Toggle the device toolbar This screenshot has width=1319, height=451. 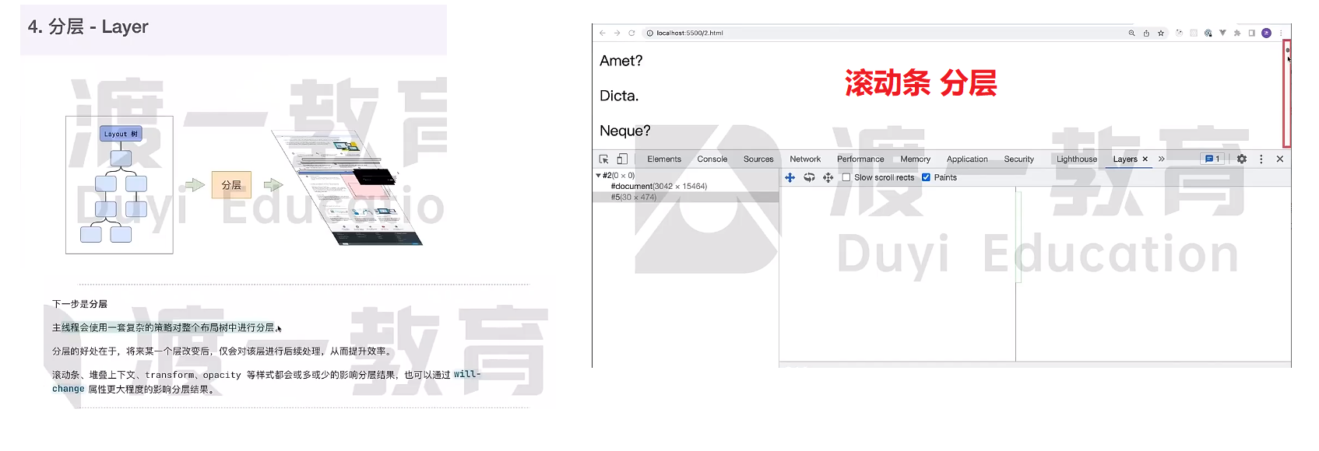(622, 159)
